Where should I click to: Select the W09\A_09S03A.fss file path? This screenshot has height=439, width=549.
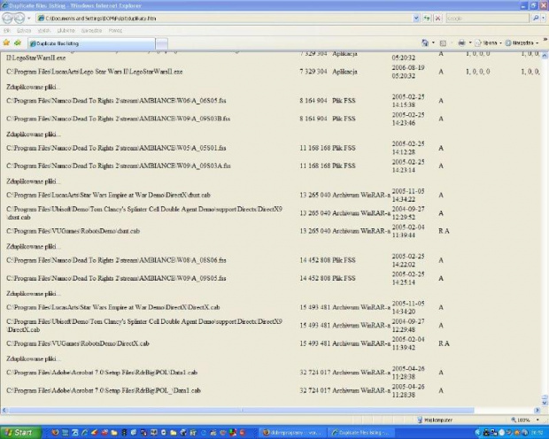(119, 166)
